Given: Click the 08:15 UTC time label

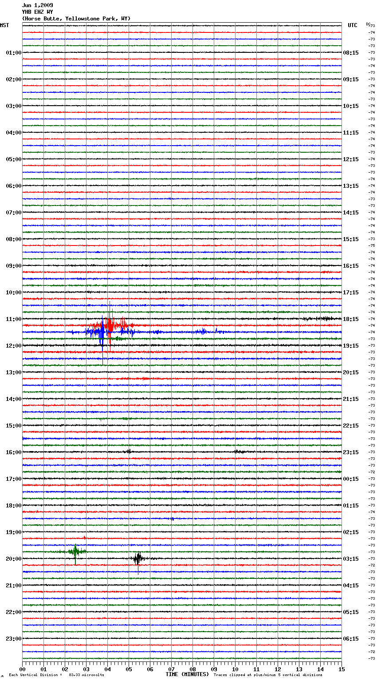Looking at the screenshot, I should click(x=351, y=53).
